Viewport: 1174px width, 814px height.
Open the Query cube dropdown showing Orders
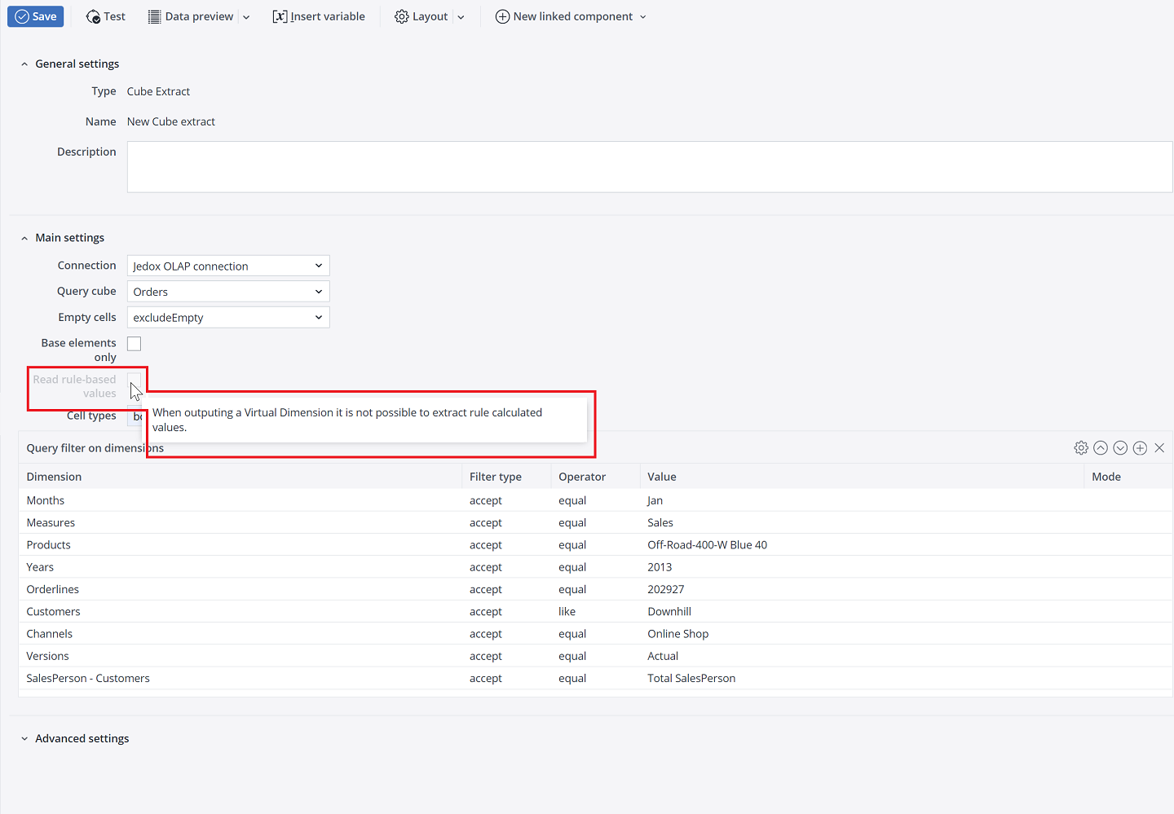tap(228, 292)
